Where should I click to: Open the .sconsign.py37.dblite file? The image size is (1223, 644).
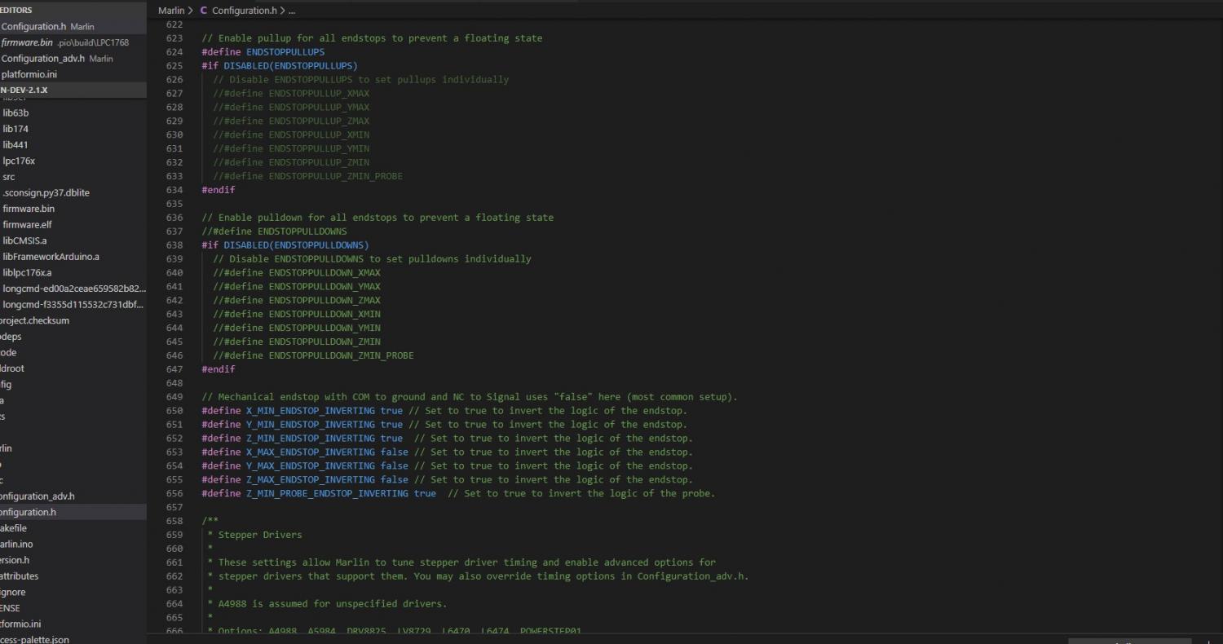coord(46,192)
